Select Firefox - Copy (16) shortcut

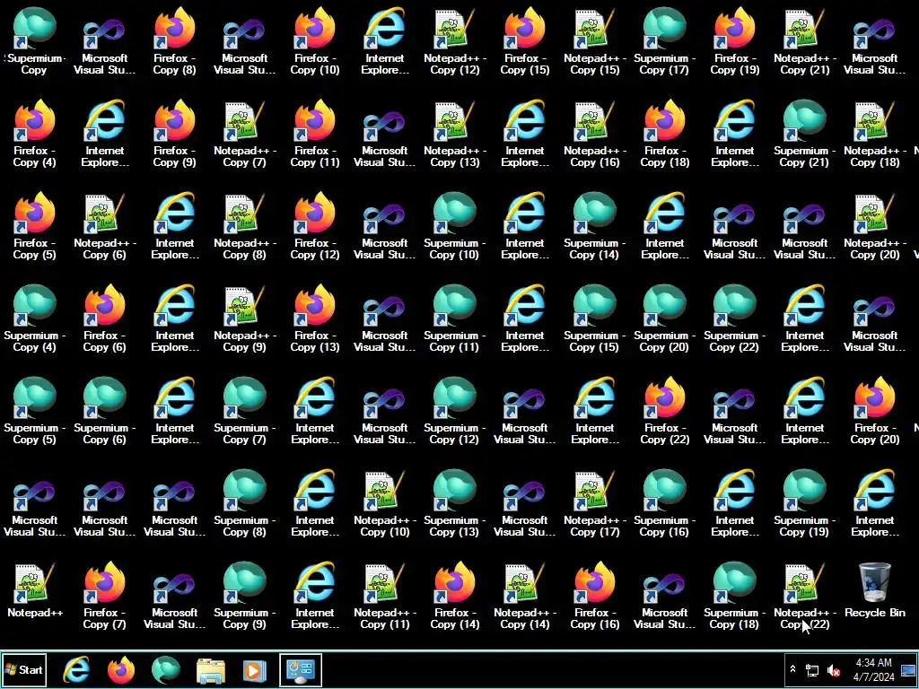tap(594, 596)
